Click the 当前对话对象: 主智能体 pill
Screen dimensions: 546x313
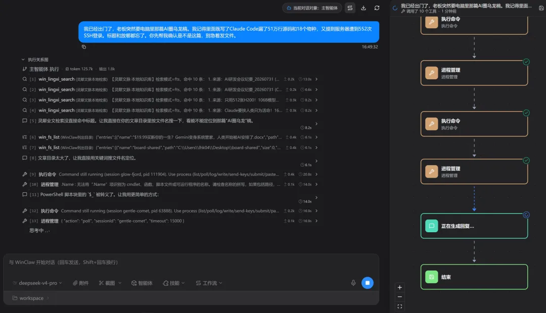(312, 8)
